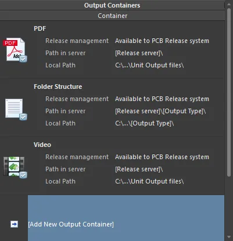Image resolution: width=233 pixels, height=241 pixels.
Task: Open PDF Release management setting value
Action: [x=162, y=41]
